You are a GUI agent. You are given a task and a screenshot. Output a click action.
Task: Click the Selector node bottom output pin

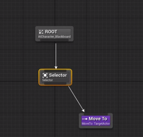[x=55, y=84]
